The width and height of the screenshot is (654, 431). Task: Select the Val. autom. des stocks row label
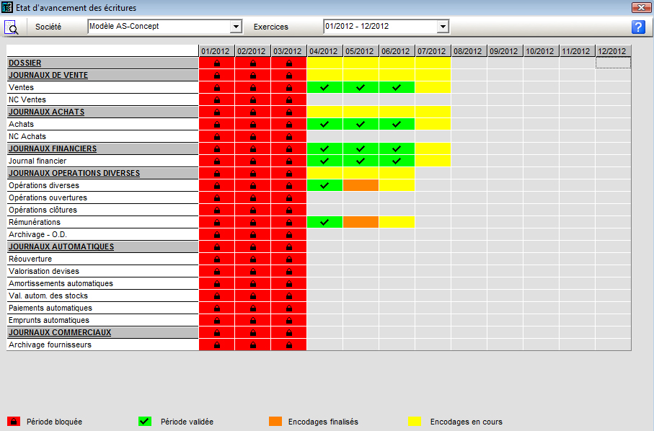click(x=48, y=296)
